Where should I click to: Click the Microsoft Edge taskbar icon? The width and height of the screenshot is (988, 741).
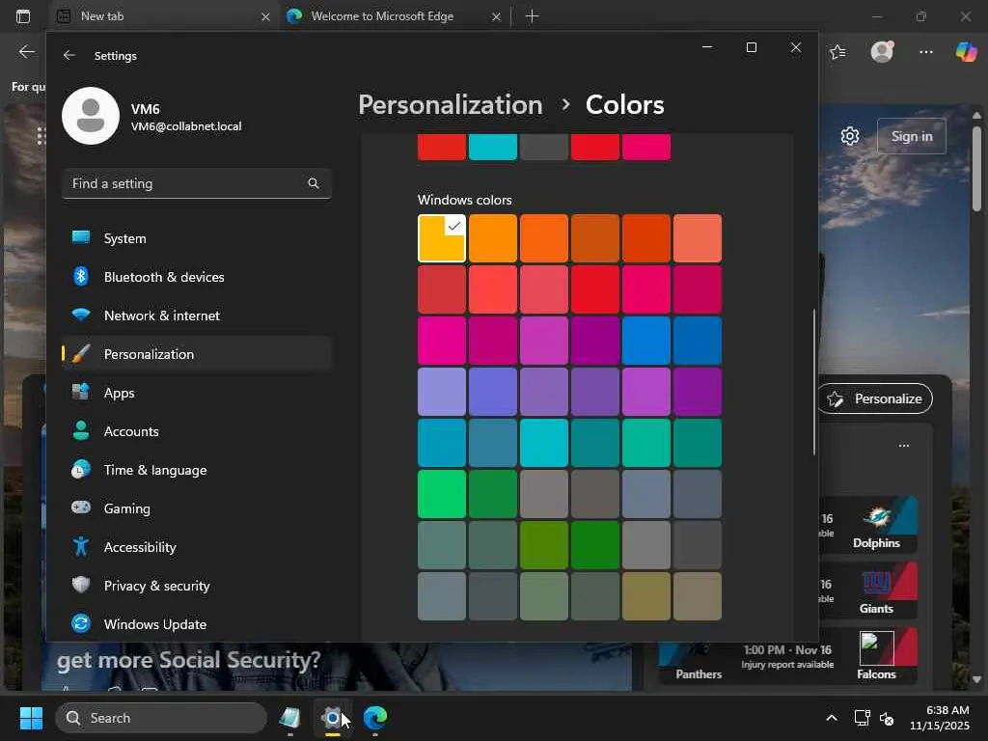[x=375, y=718]
